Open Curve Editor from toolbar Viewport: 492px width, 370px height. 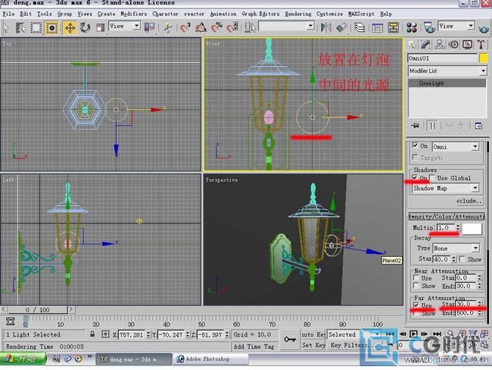(378, 27)
